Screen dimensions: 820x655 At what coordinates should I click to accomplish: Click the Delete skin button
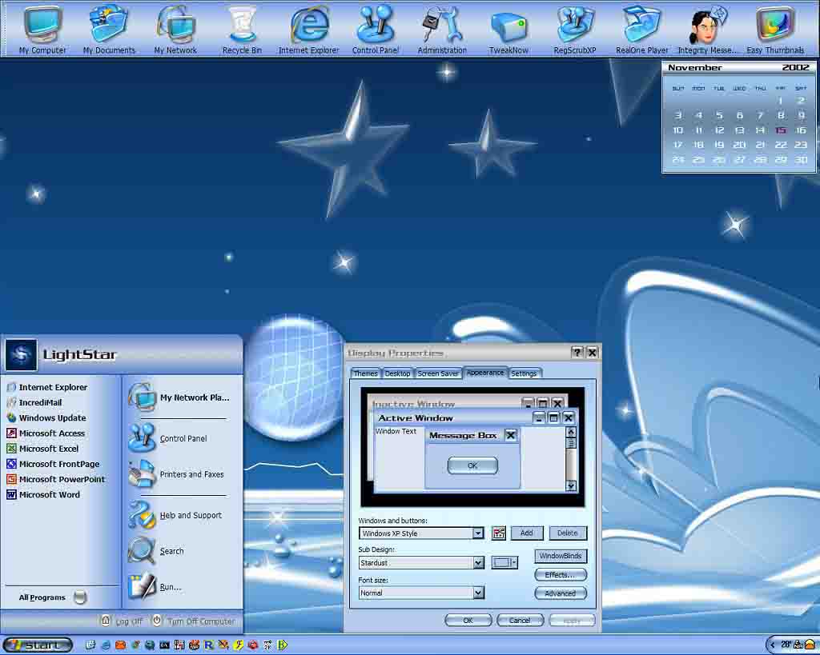click(x=568, y=533)
